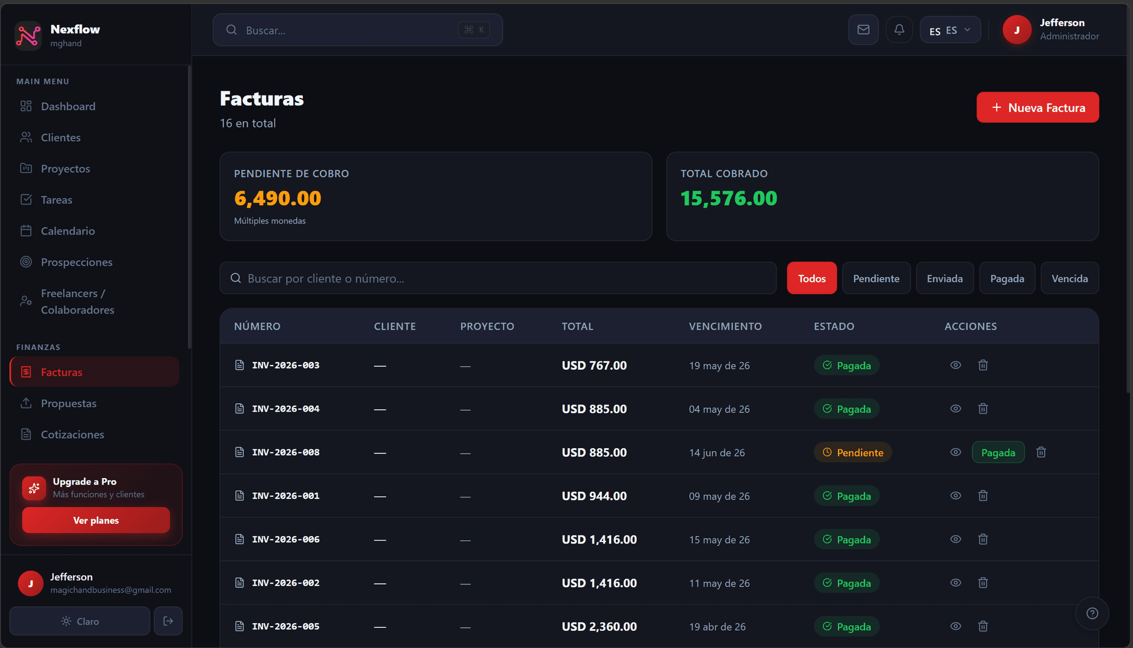The height and width of the screenshot is (648, 1133).
Task: View invoice INV-2026-001 with eye icon
Action: tap(955, 496)
